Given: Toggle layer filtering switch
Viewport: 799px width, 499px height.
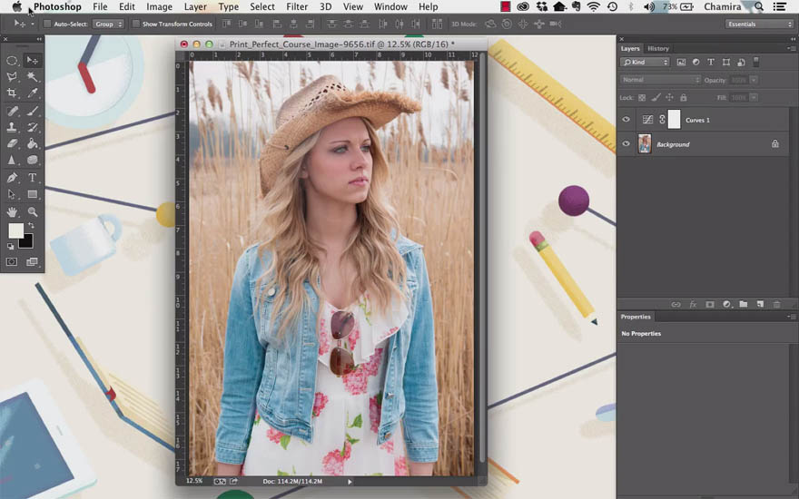Looking at the screenshot, I should pos(756,62).
